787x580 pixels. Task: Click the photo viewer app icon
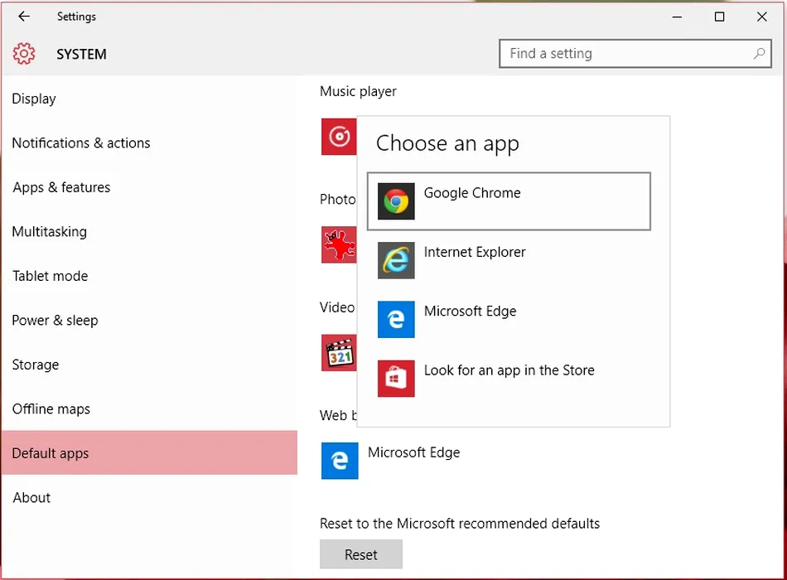tap(339, 245)
